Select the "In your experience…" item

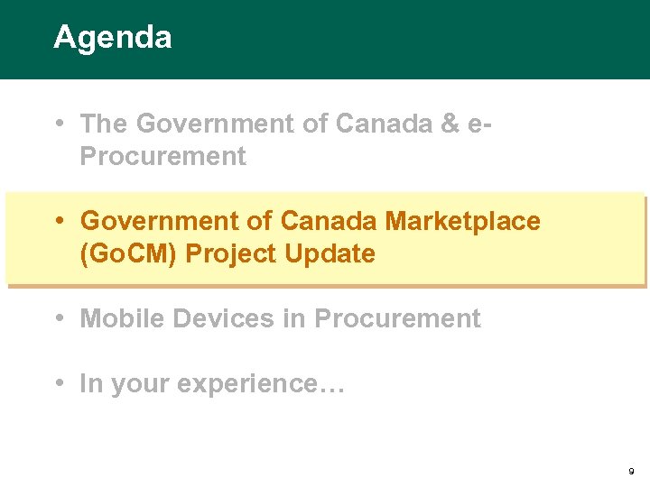click(x=211, y=383)
